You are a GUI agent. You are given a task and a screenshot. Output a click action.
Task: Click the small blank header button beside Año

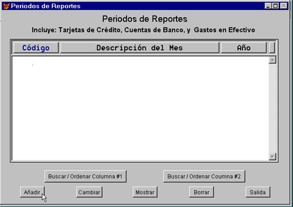(272, 48)
